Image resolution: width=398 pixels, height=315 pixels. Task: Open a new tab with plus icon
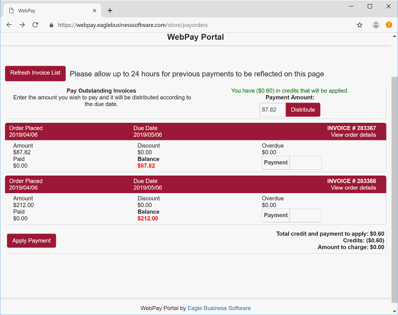(x=110, y=10)
